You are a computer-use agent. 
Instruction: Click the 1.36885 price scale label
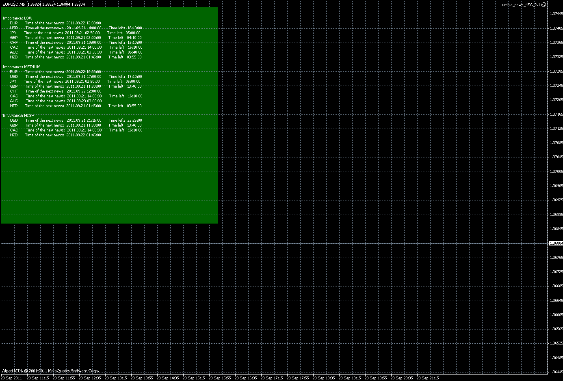coord(556,215)
